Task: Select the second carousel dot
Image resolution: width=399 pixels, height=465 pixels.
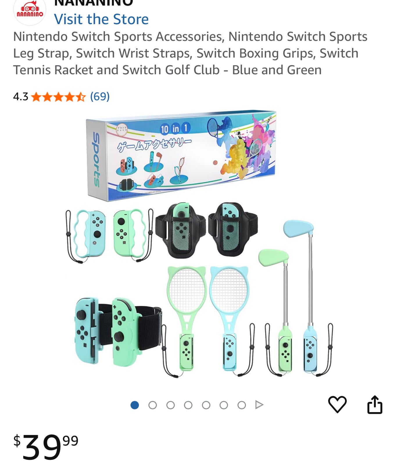Action: pos(153,405)
